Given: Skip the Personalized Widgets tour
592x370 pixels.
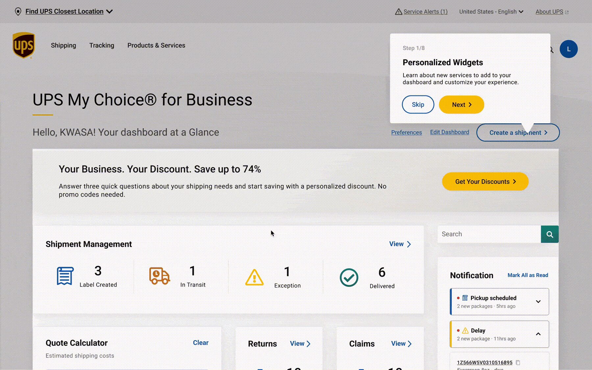Looking at the screenshot, I should [x=418, y=105].
